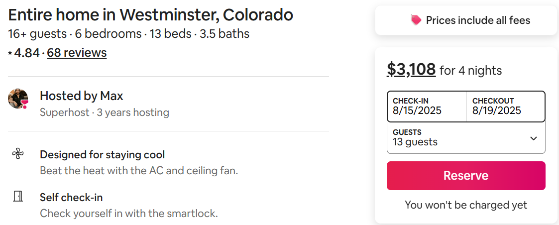This screenshot has height=225, width=559.
Task: Click 'Superhost · 3 years hosting' text
Action: coord(105,112)
